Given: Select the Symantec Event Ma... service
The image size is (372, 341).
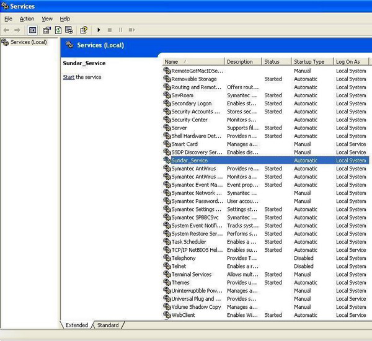Looking at the screenshot, I should pos(266,185).
